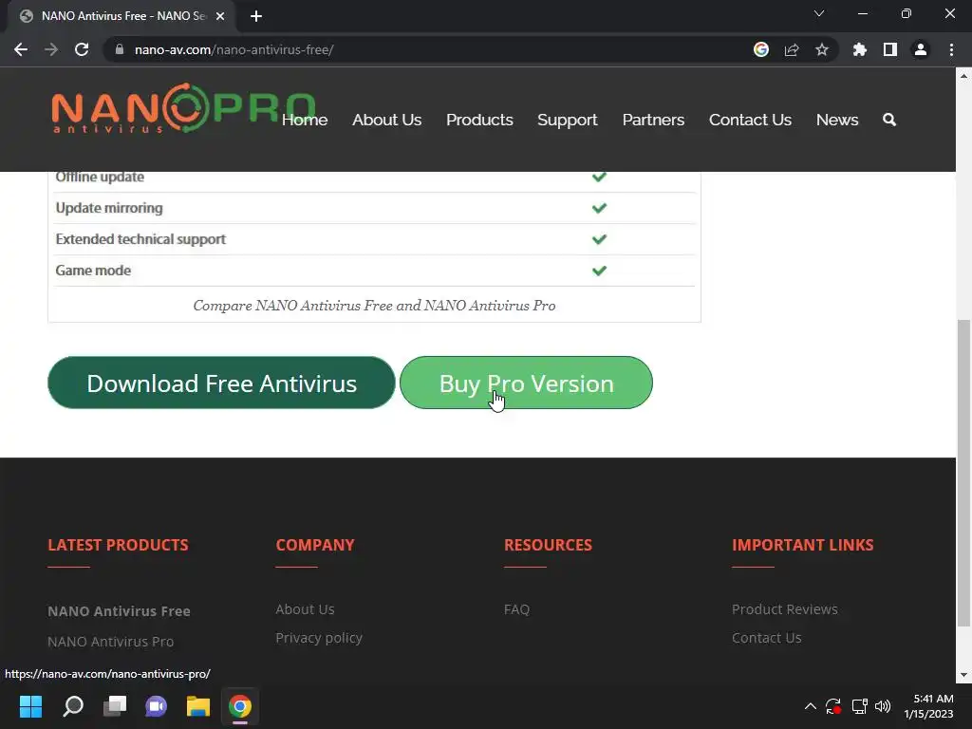Open Products navigation item
Viewport: 972px width, 729px height.
coord(479,120)
